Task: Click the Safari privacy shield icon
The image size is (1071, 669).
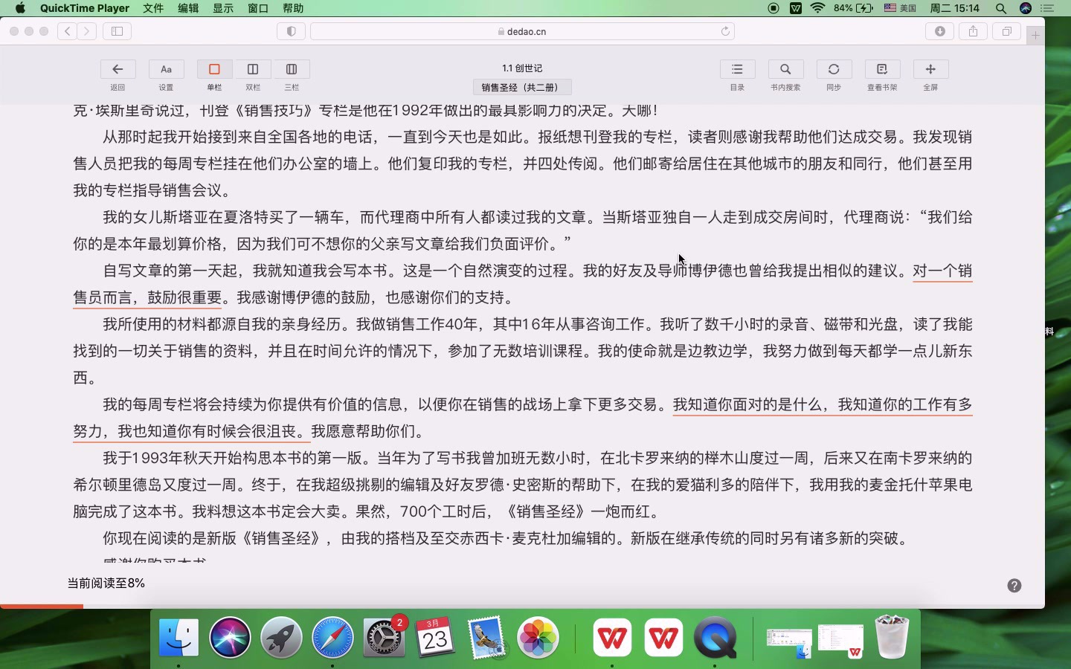Action: (x=291, y=31)
